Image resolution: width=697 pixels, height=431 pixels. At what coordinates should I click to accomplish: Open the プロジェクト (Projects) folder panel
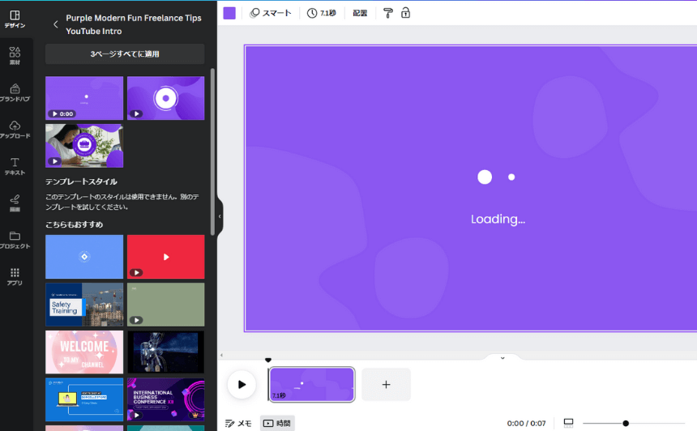tap(15, 239)
